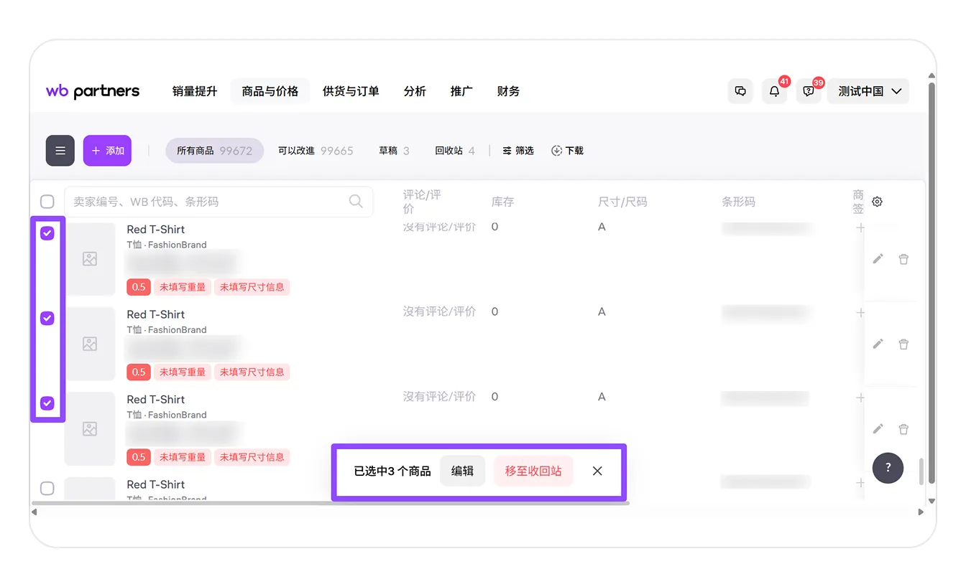Click the 未填写尺寸信息 badge in the first row
This screenshot has height=587, width=966.
[252, 287]
